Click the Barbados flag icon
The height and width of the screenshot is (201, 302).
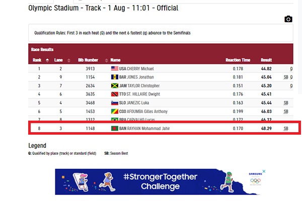click(x=114, y=77)
